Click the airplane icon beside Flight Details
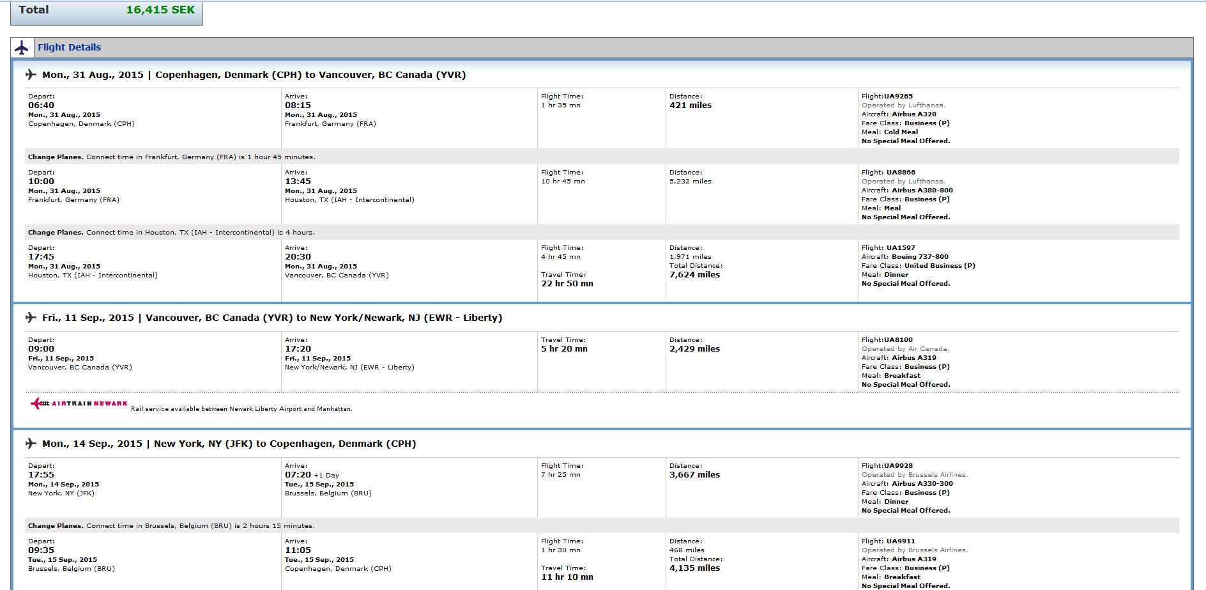The height and width of the screenshot is (590, 1206). [x=22, y=47]
